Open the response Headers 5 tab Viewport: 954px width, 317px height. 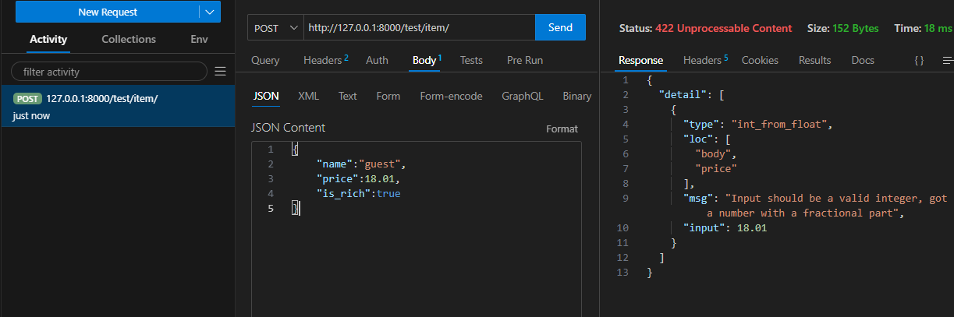click(705, 60)
